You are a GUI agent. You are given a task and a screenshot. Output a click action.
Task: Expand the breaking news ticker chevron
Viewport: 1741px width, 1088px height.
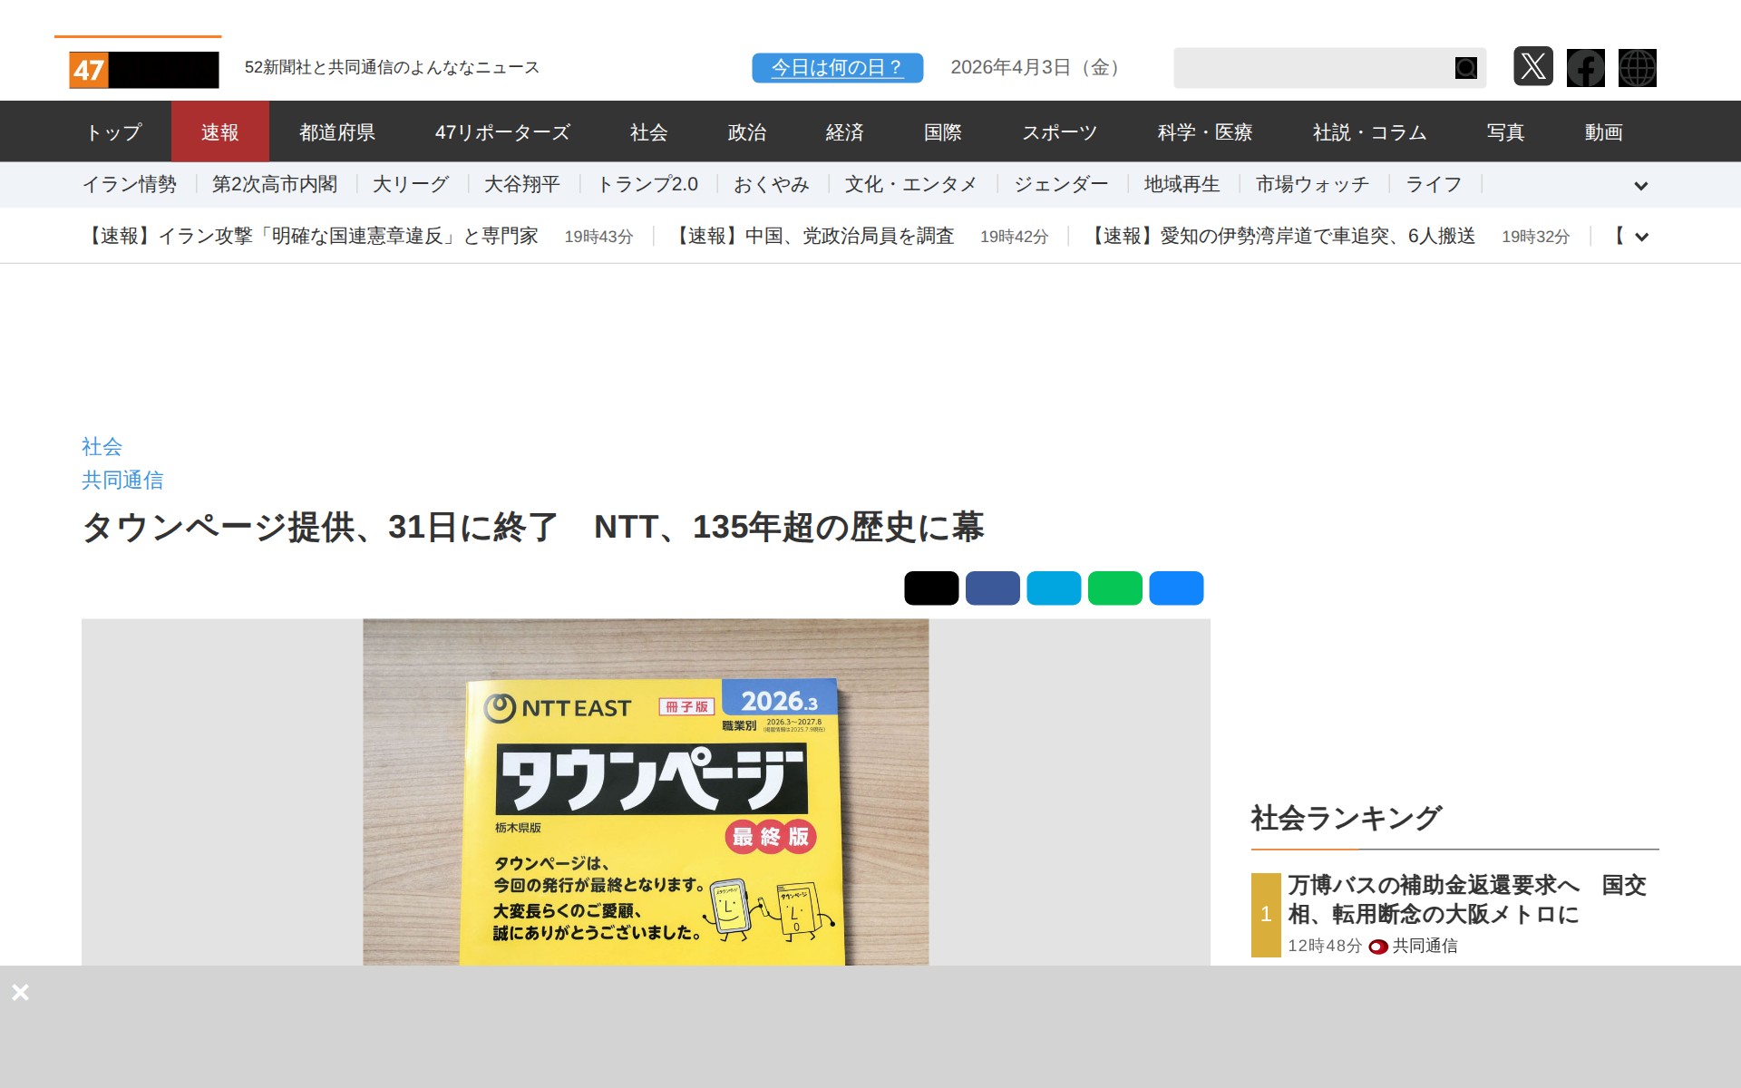(1641, 238)
